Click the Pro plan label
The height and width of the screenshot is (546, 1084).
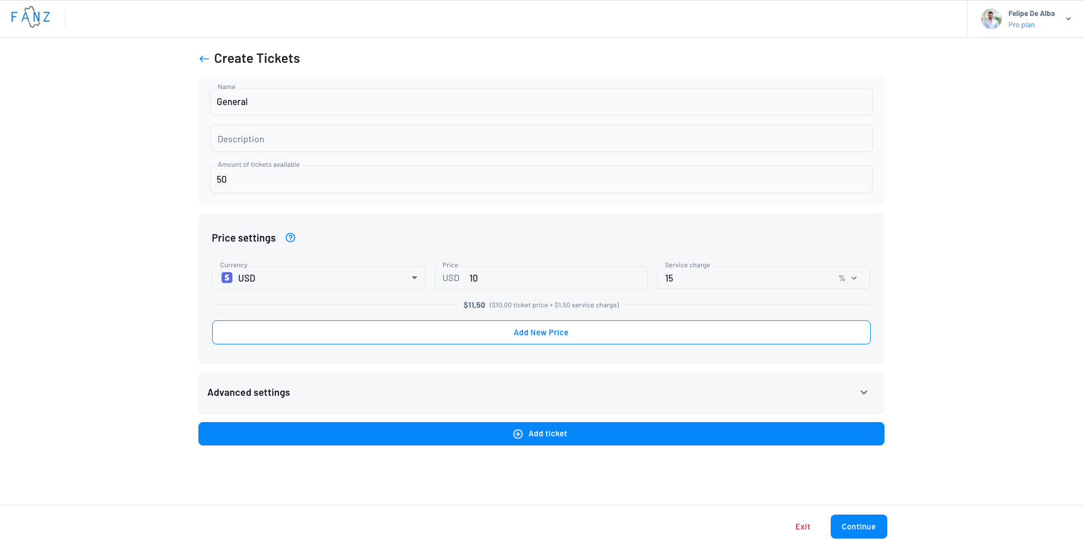coord(1021,25)
